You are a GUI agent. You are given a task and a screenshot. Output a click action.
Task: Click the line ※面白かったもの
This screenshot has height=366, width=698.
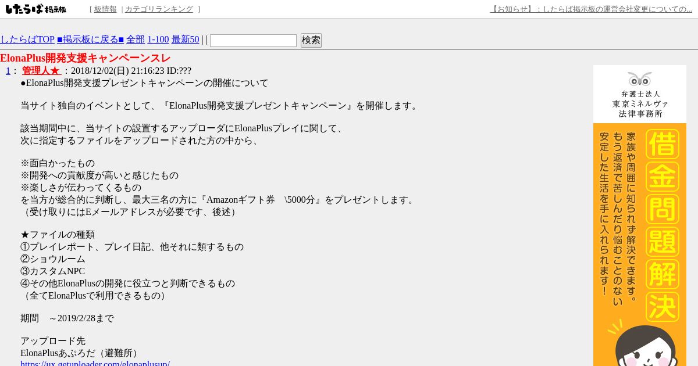(58, 163)
